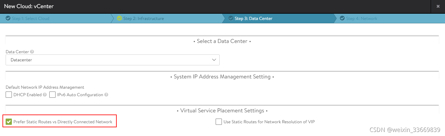This screenshot has width=445, height=136.
Task: Open Step 4: Network tab
Action: (361, 18)
